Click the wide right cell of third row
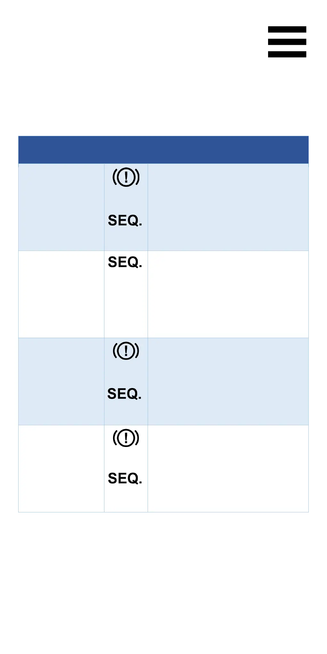The height and width of the screenshot is (654, 327). (228, 381)
